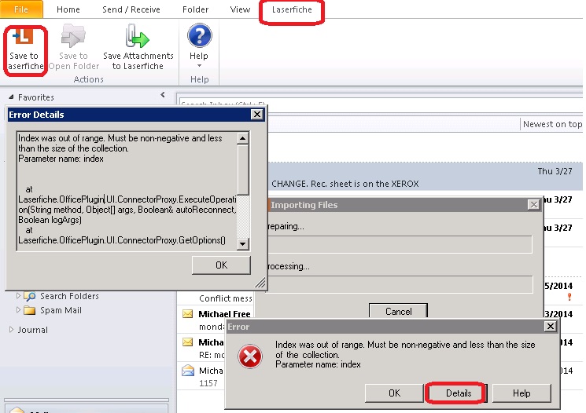Viewport: 586px width, 413px height.
Task: Click the Save Attachments to Laserfiche icon
Action: [138, 36]
